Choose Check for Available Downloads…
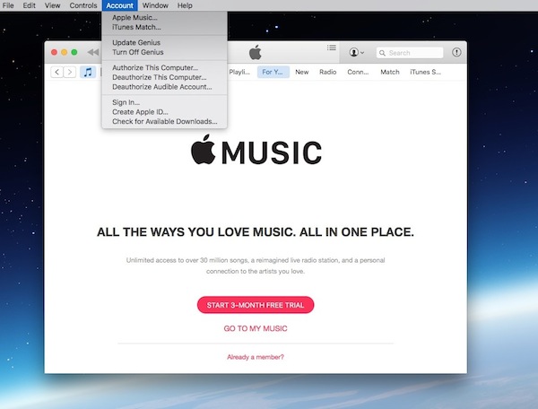This screenshot has width=538, height=409. coord(165,121)
